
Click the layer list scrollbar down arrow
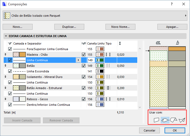point(140,107)
